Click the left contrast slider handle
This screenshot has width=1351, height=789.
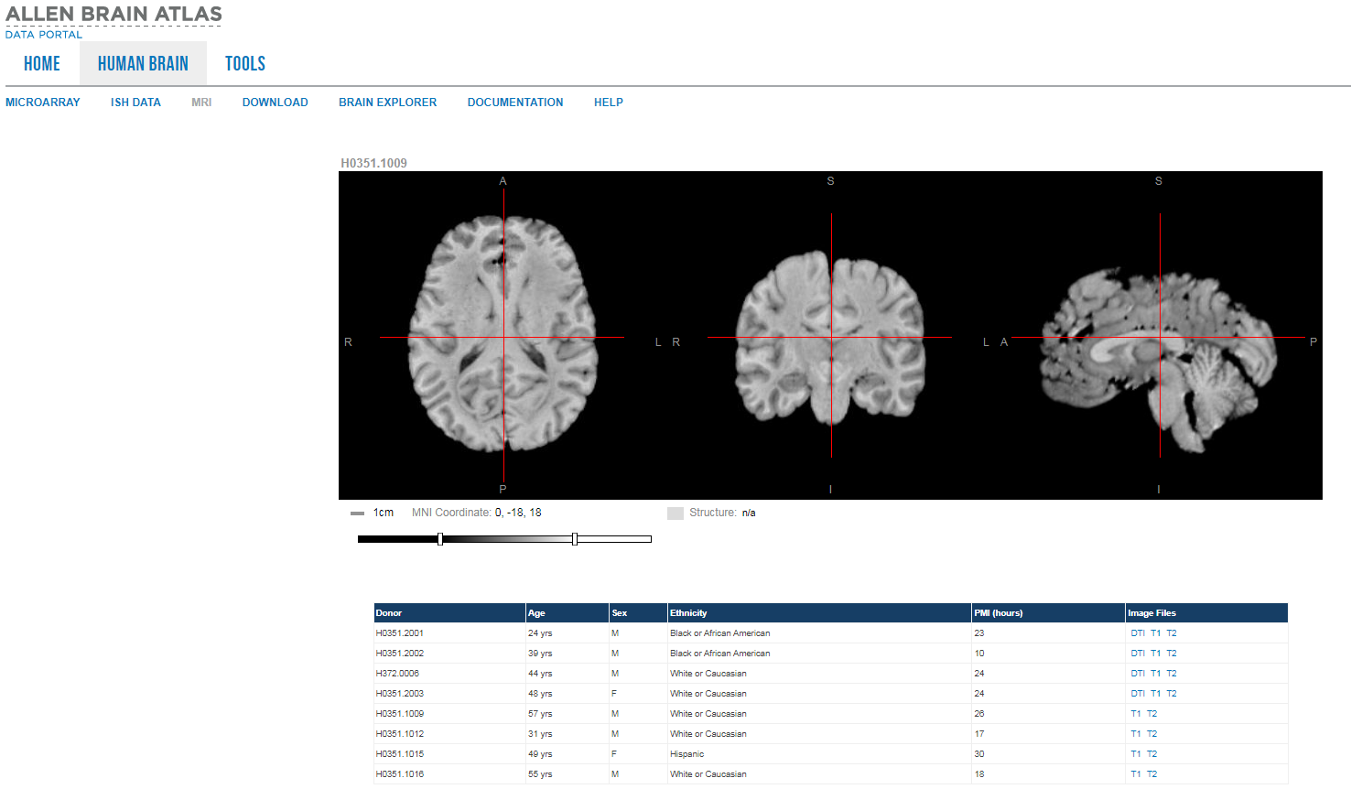(x=440, y=539)
